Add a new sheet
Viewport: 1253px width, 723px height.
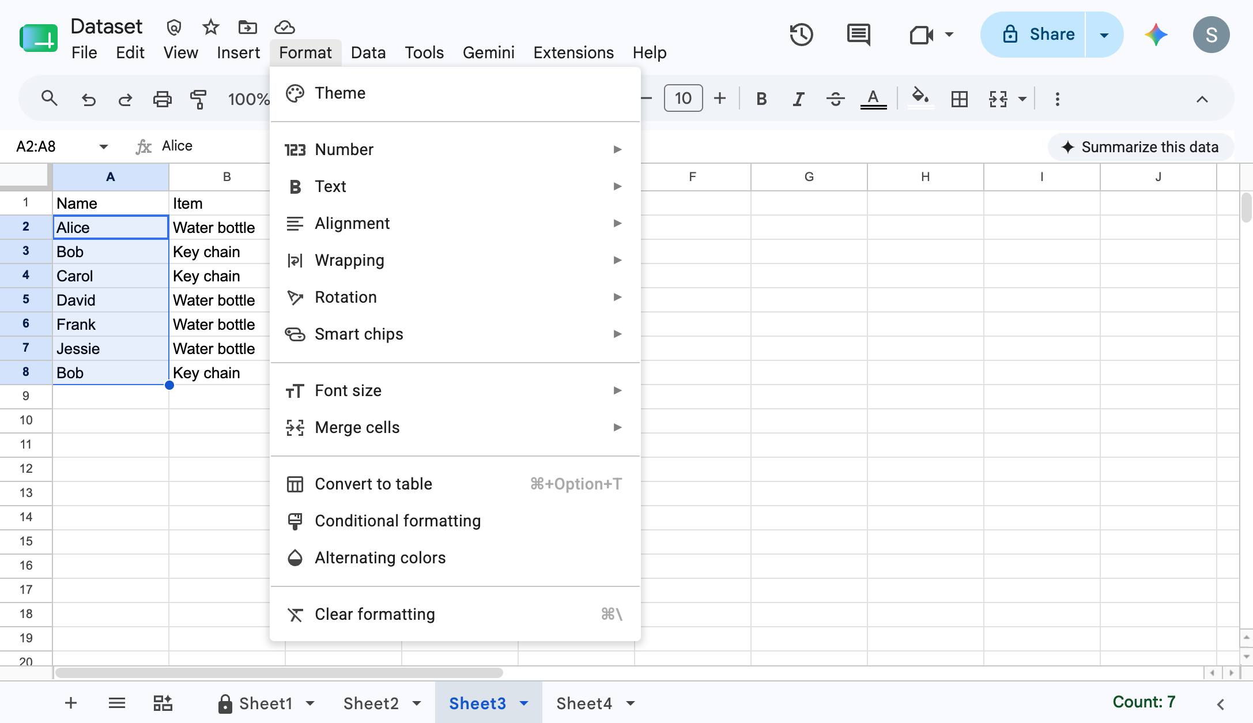pos(70,703)
